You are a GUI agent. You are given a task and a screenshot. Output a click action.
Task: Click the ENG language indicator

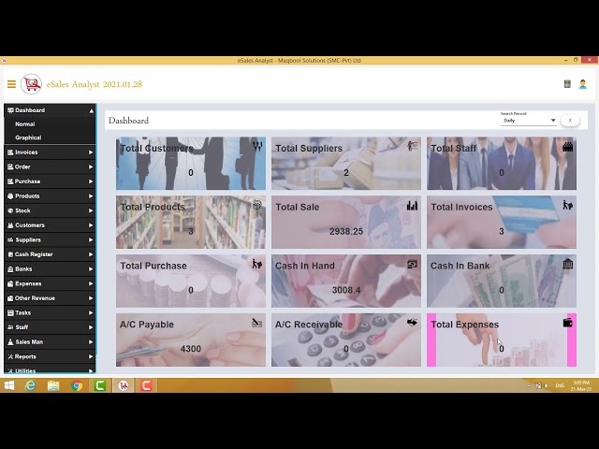click(560, 385)
